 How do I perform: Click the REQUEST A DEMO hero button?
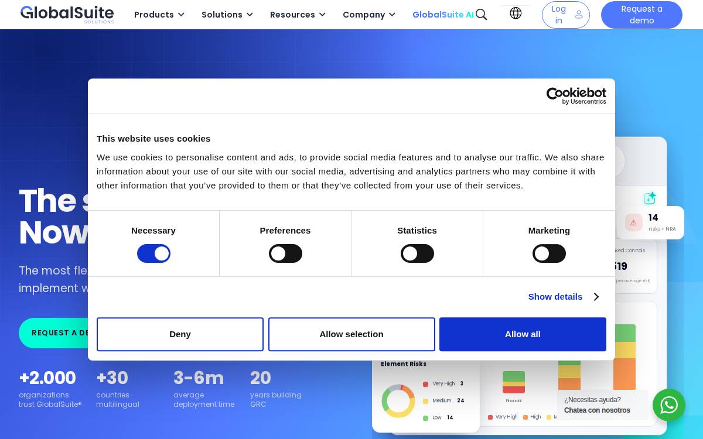click(54, 333)
